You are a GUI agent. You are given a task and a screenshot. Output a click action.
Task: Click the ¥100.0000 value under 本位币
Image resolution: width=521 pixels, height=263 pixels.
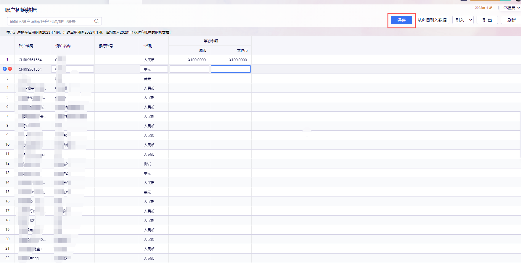pyautogui.click(x=238, y=60)
